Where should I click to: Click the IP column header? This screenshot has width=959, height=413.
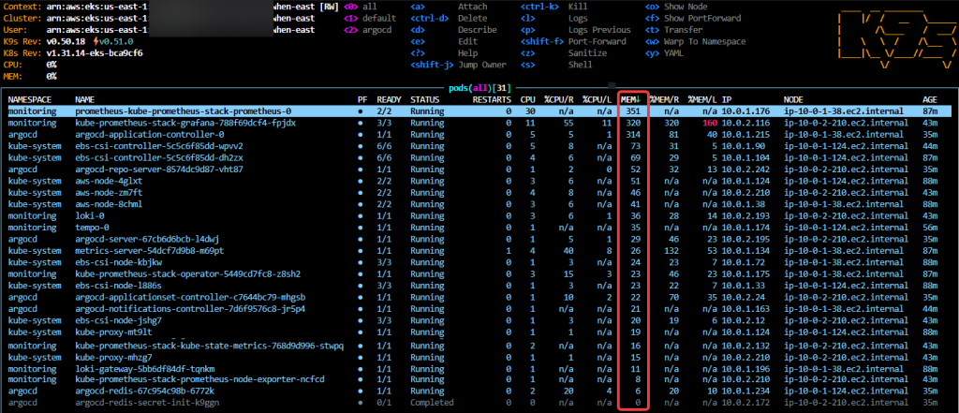tap(727, 99)
